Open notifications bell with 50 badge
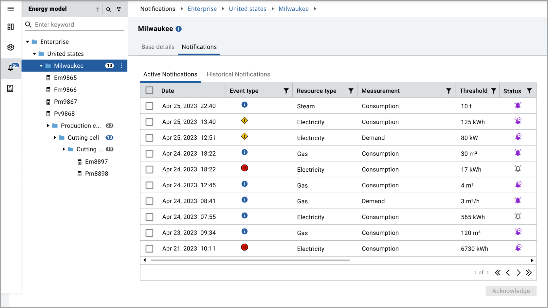Screen dimensions: 548x308 tap(11, 68)
